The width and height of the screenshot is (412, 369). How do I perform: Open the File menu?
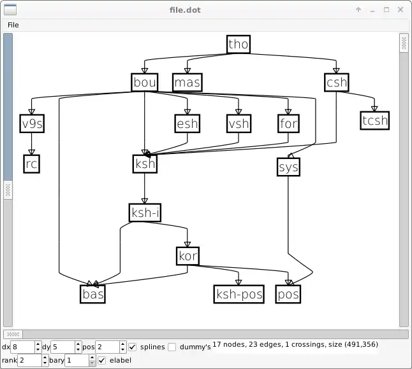13,25
